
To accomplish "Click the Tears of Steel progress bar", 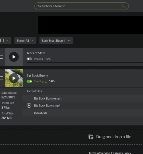I will 85,62.
